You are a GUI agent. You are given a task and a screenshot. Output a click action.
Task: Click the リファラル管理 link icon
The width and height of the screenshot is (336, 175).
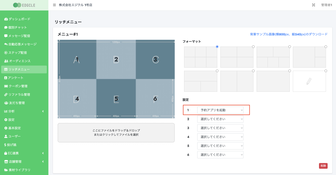(x=6, y=95)
